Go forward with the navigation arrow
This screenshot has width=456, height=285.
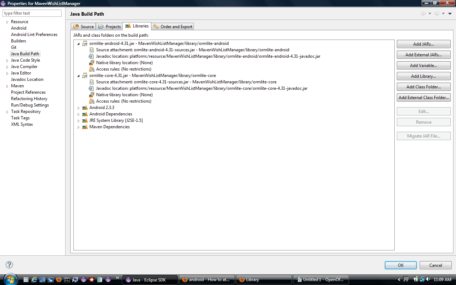[x=437, y=14]
